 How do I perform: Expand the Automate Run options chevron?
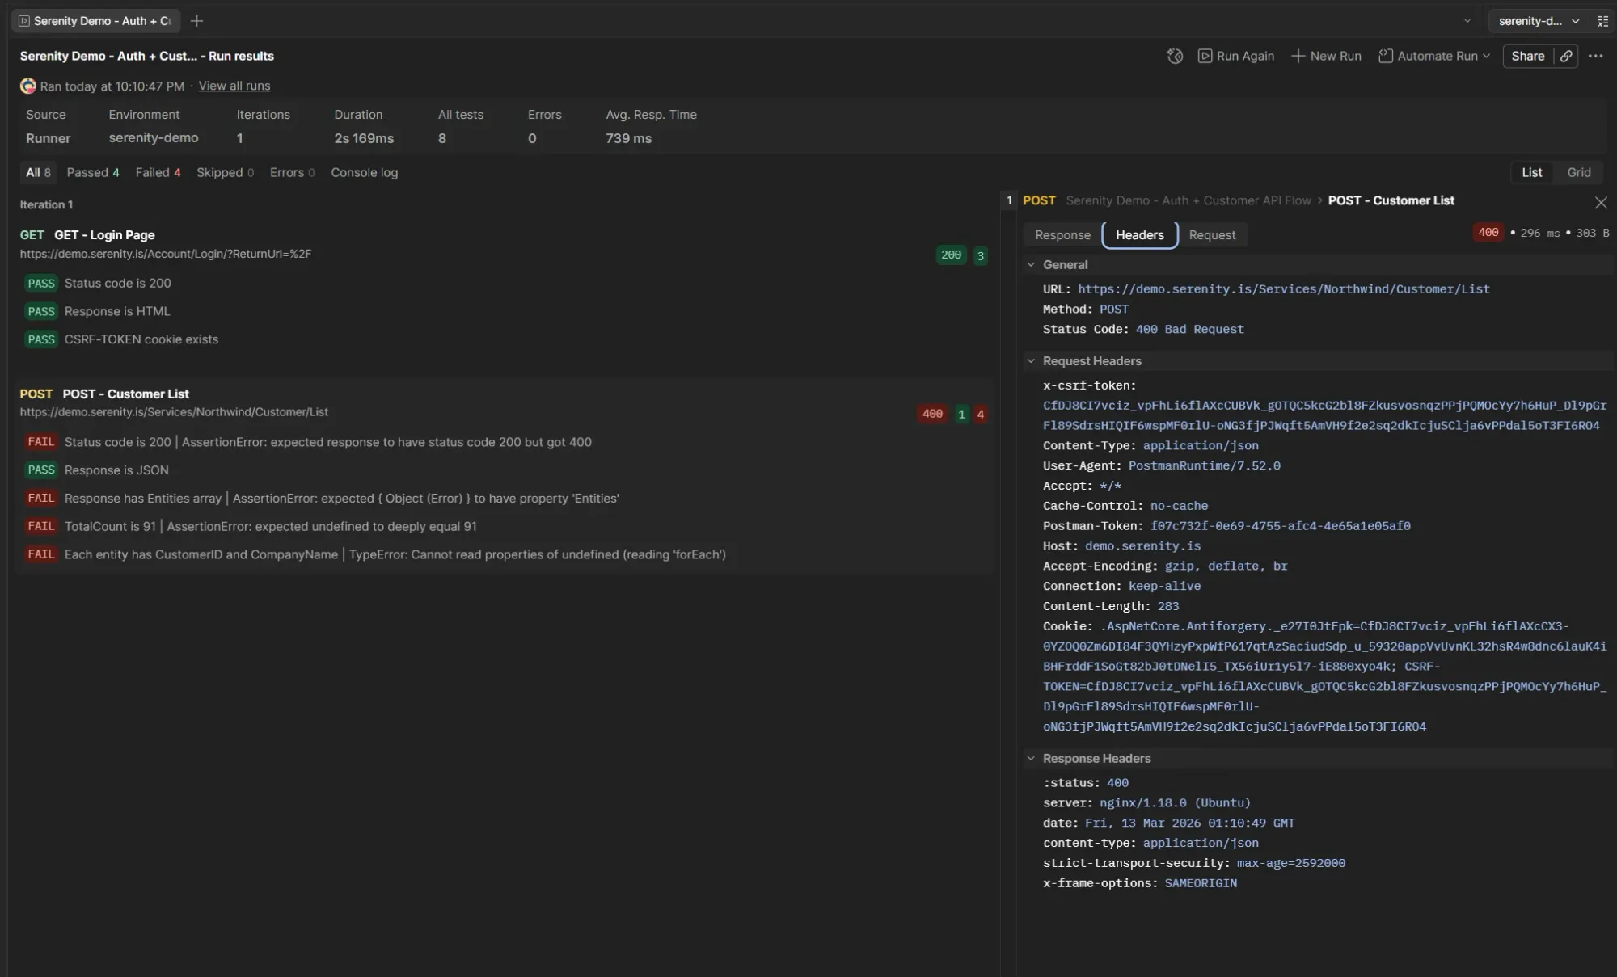point(1486,56)
